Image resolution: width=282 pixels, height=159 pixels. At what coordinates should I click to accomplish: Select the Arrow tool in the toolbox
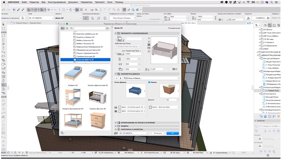[x=3, y=24]
